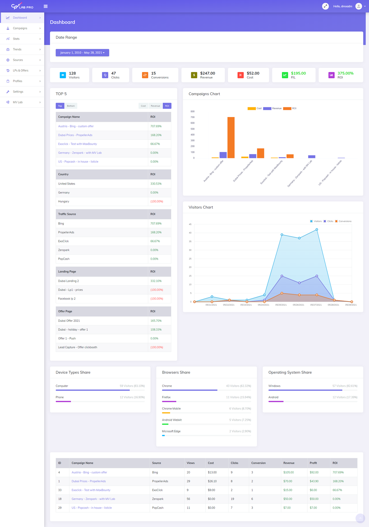369x527 pixels.
Task: Click the hamburger menu icon next to the logo
Action: pos(45,6)
